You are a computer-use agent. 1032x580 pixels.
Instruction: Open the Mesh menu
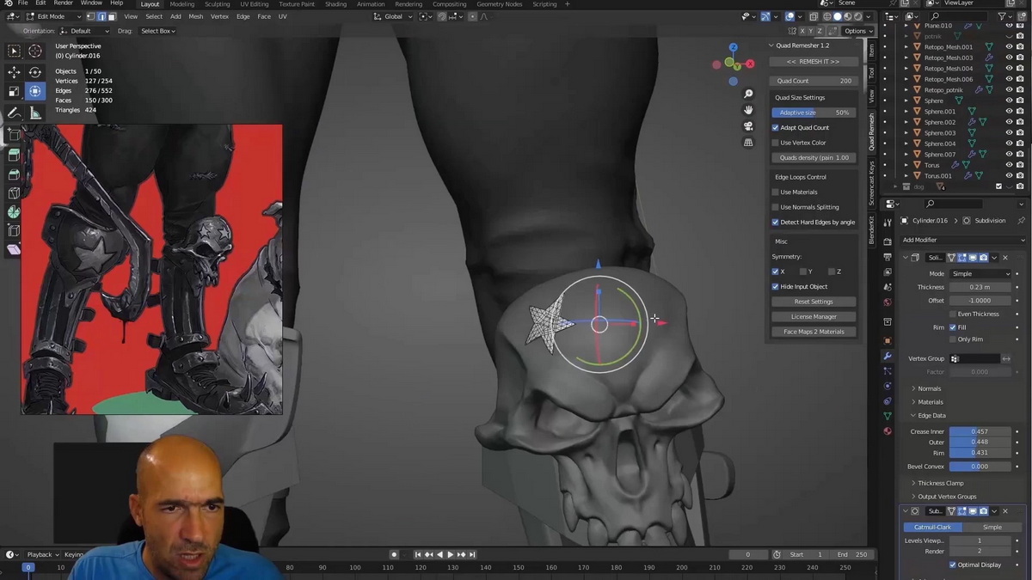tap(196, 16)
